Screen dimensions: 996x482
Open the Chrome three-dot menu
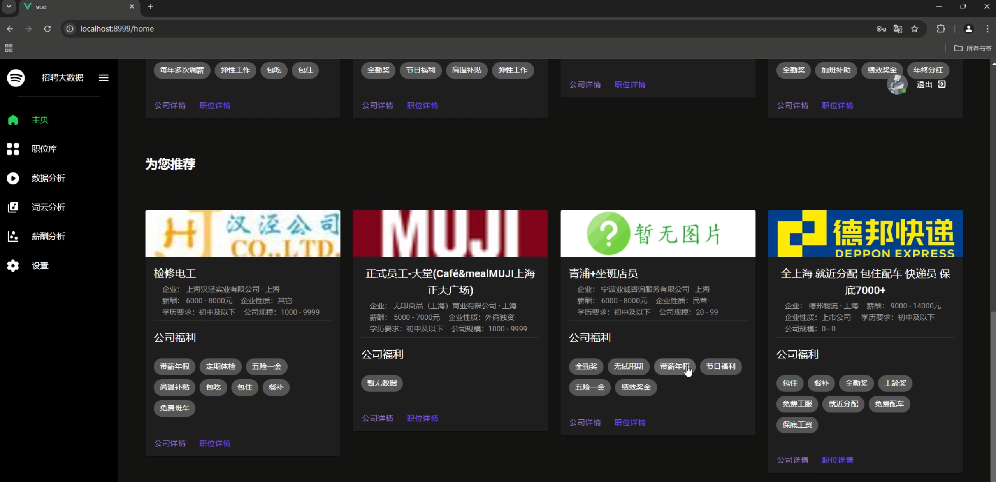[987, 29]
